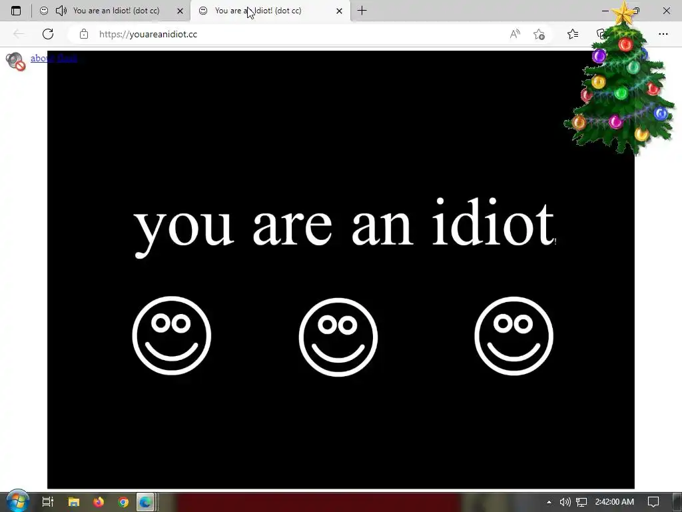View site information lock icon
Image resolution: width=682 pixels, height=512 pixels.
click(x=84, y=34)
